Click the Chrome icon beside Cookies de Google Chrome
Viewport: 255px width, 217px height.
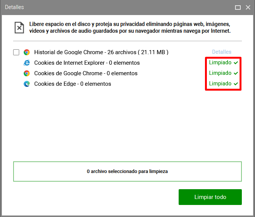(x=27, y=73)
